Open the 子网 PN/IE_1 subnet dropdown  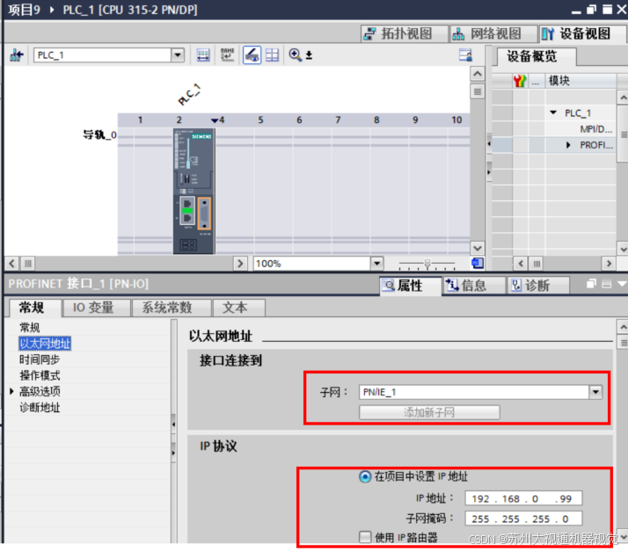pyautogui.click(x=595, y=392)
